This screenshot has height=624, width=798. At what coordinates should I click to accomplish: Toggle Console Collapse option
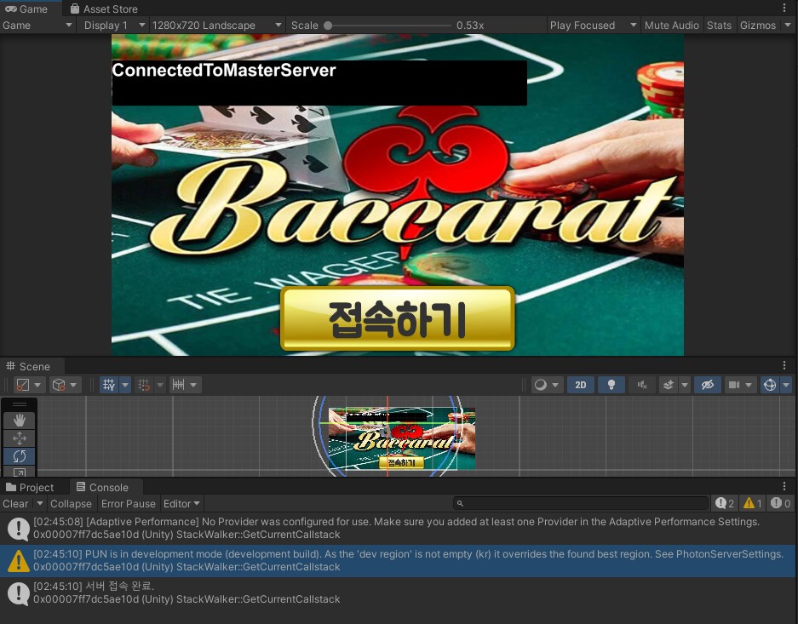coord(71,503)
